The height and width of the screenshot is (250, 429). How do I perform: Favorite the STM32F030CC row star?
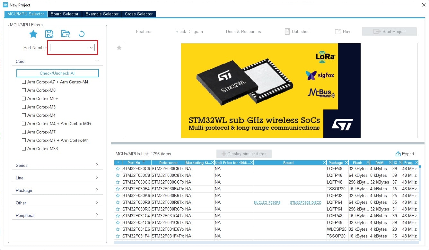click(x=118, y=182)
